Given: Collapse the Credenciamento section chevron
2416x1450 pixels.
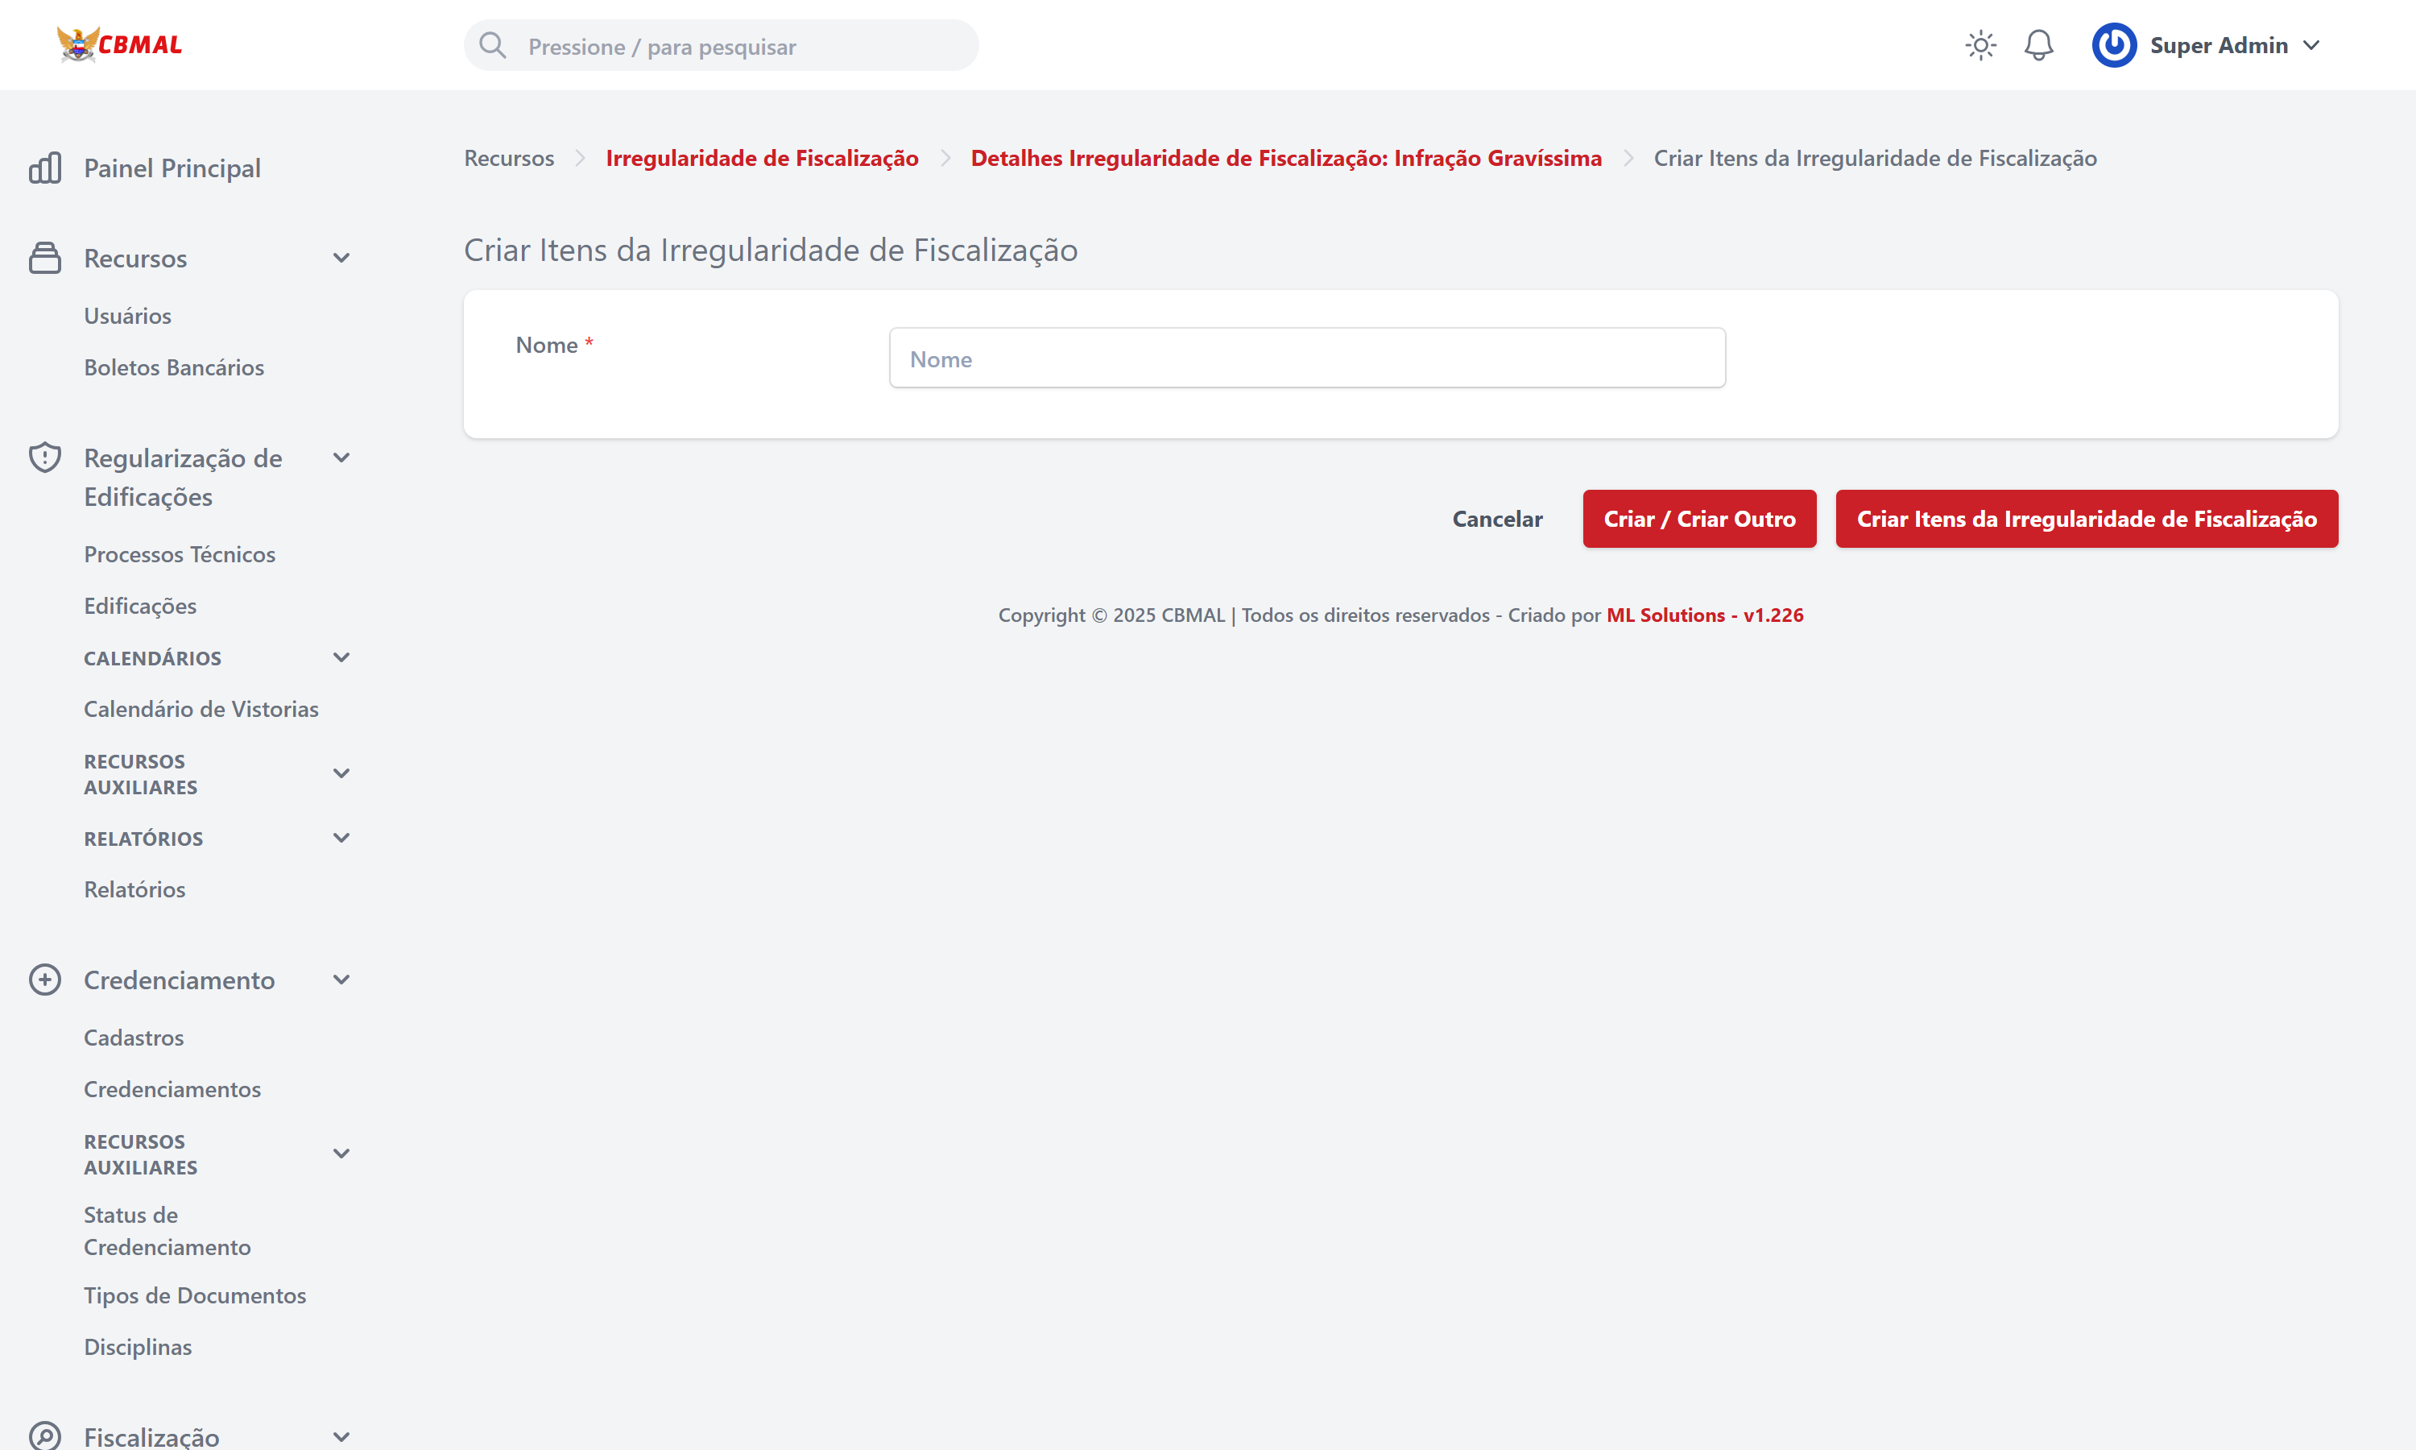Looking at the screenshot, I should coord(341,980).
